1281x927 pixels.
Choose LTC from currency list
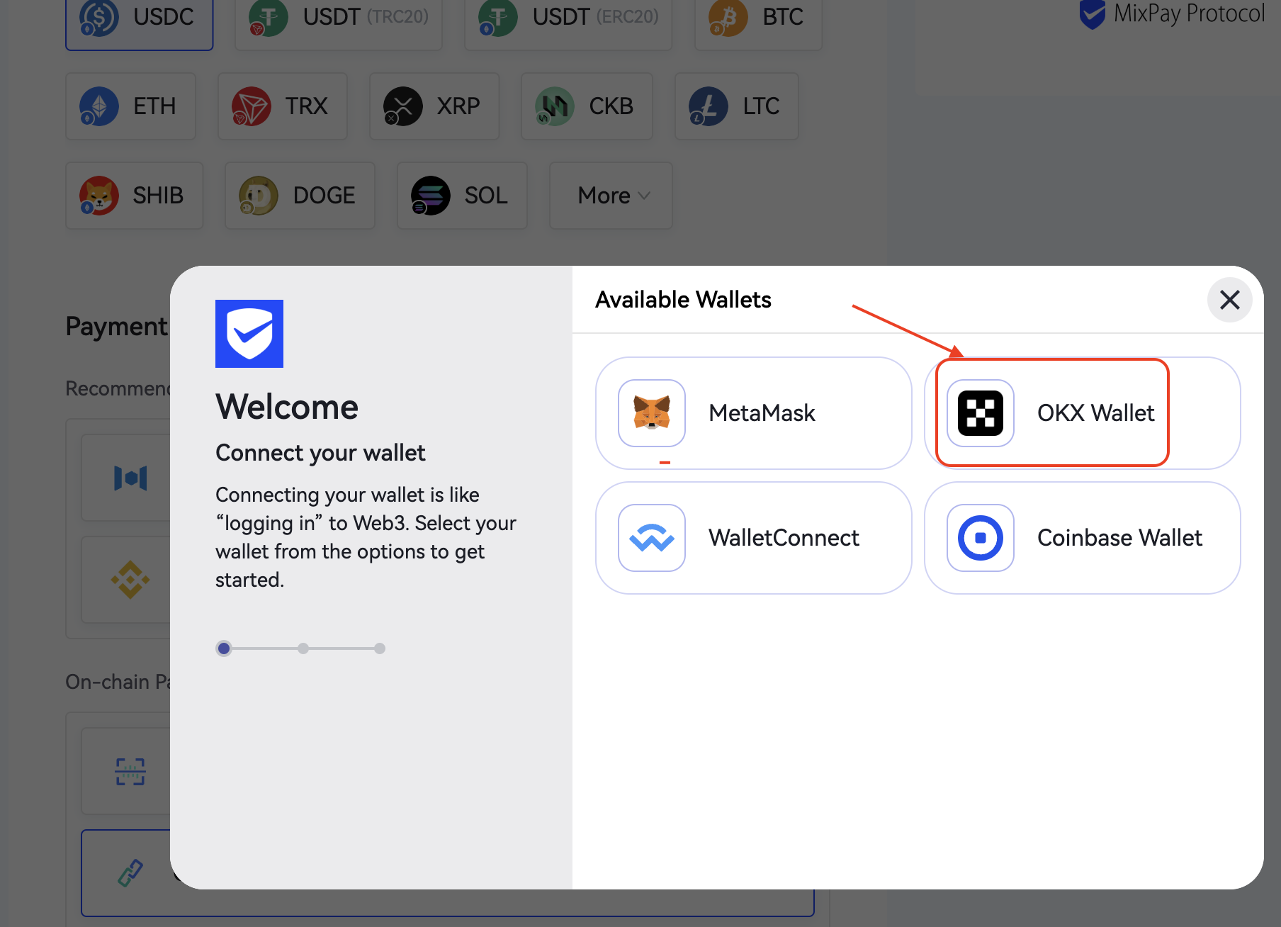pyautogui.click(x=737, y=106)
